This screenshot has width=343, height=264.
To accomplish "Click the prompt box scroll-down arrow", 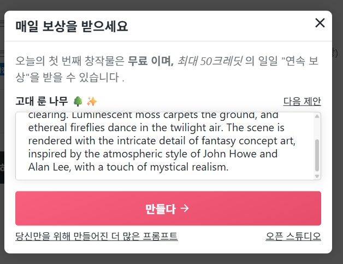I will (317, 176).
